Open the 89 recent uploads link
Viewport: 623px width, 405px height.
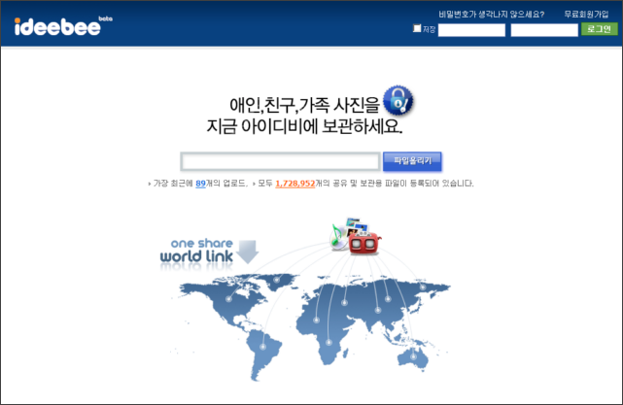pyautogui.click(x=200, y=184)
